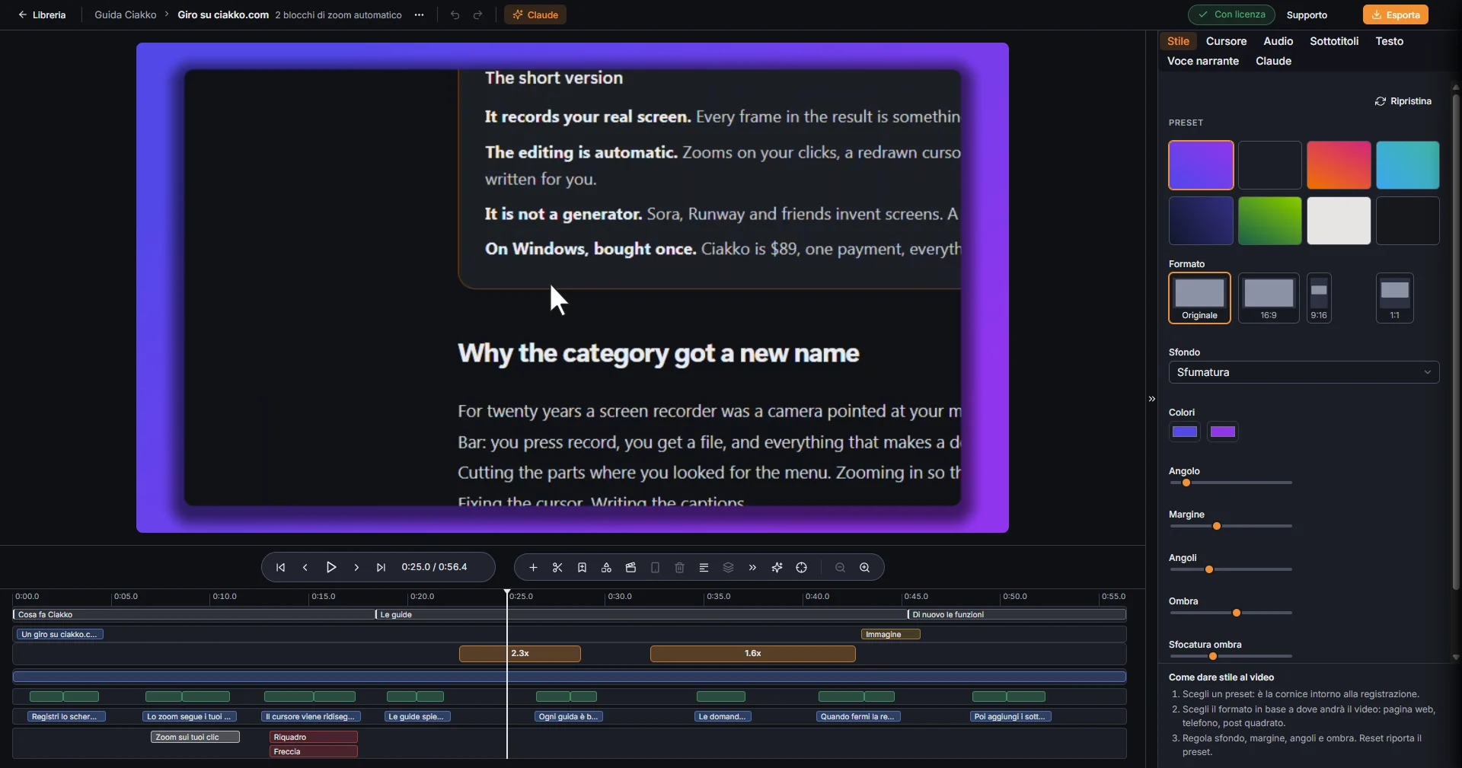Viewport: 1462px width, 768px height.
Task: Jump to the start of the video
Action: click(x=281, y=567)
